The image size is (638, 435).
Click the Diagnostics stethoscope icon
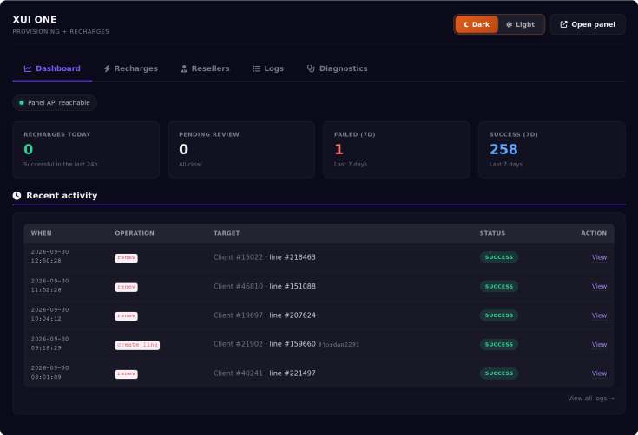pyautogui.click(x=311, y=68)
